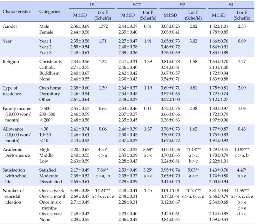Click the 'Female' category cell
This screenshot has width=258, height=224.
tap(46, 32)
